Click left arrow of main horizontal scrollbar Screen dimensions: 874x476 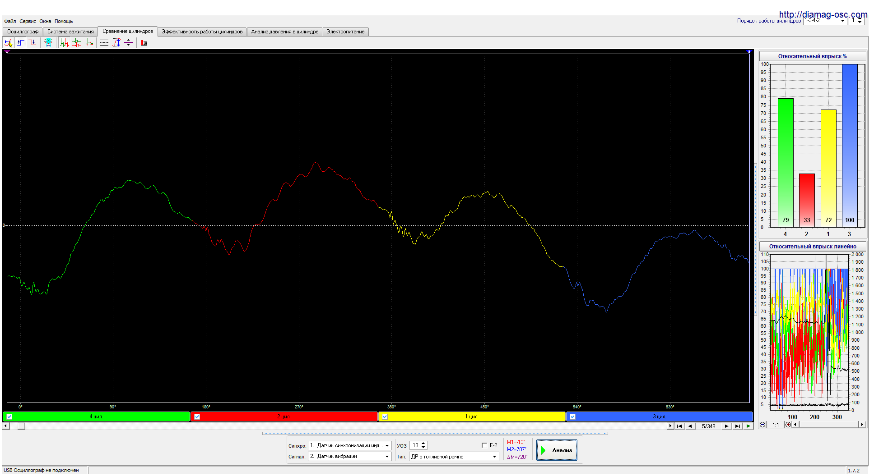[5, 426]
